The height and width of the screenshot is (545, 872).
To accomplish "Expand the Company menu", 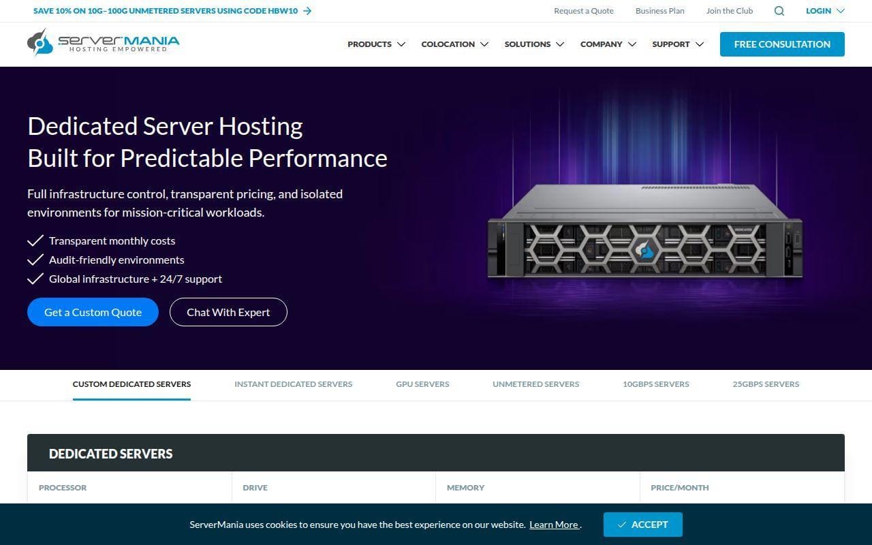I will [x=608, y=44].
